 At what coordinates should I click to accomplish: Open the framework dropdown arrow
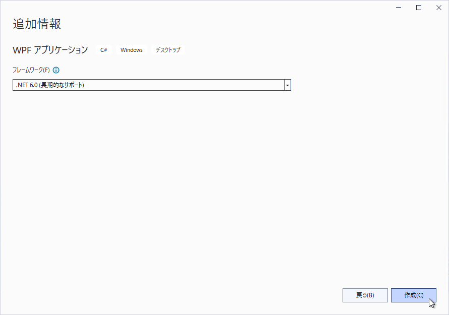pos(288,85)
